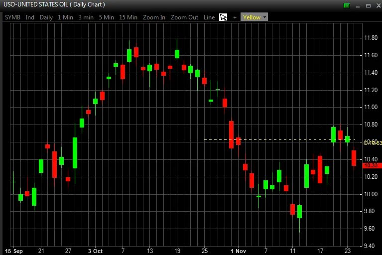Select the arrow pointer cursor tool
This screenshot has height=255, width=382.
(x=223, y=17)
